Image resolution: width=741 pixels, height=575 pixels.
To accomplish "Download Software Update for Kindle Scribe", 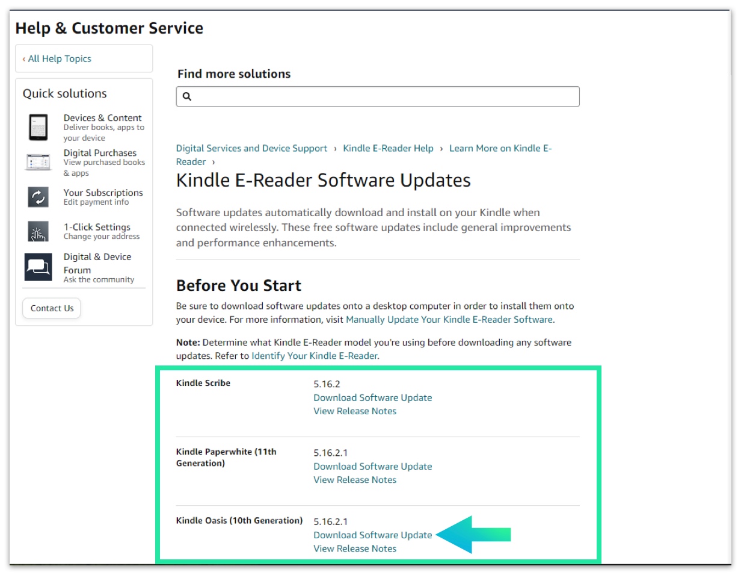I will pos(372,397).
